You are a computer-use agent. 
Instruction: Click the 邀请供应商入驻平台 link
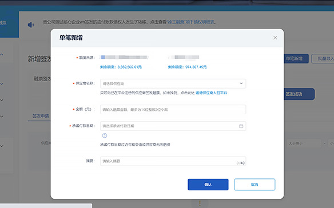pos(211,93)
